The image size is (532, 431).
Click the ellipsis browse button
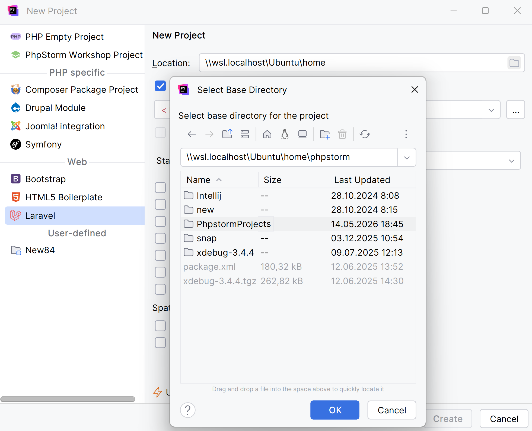(x=516, y=110)
